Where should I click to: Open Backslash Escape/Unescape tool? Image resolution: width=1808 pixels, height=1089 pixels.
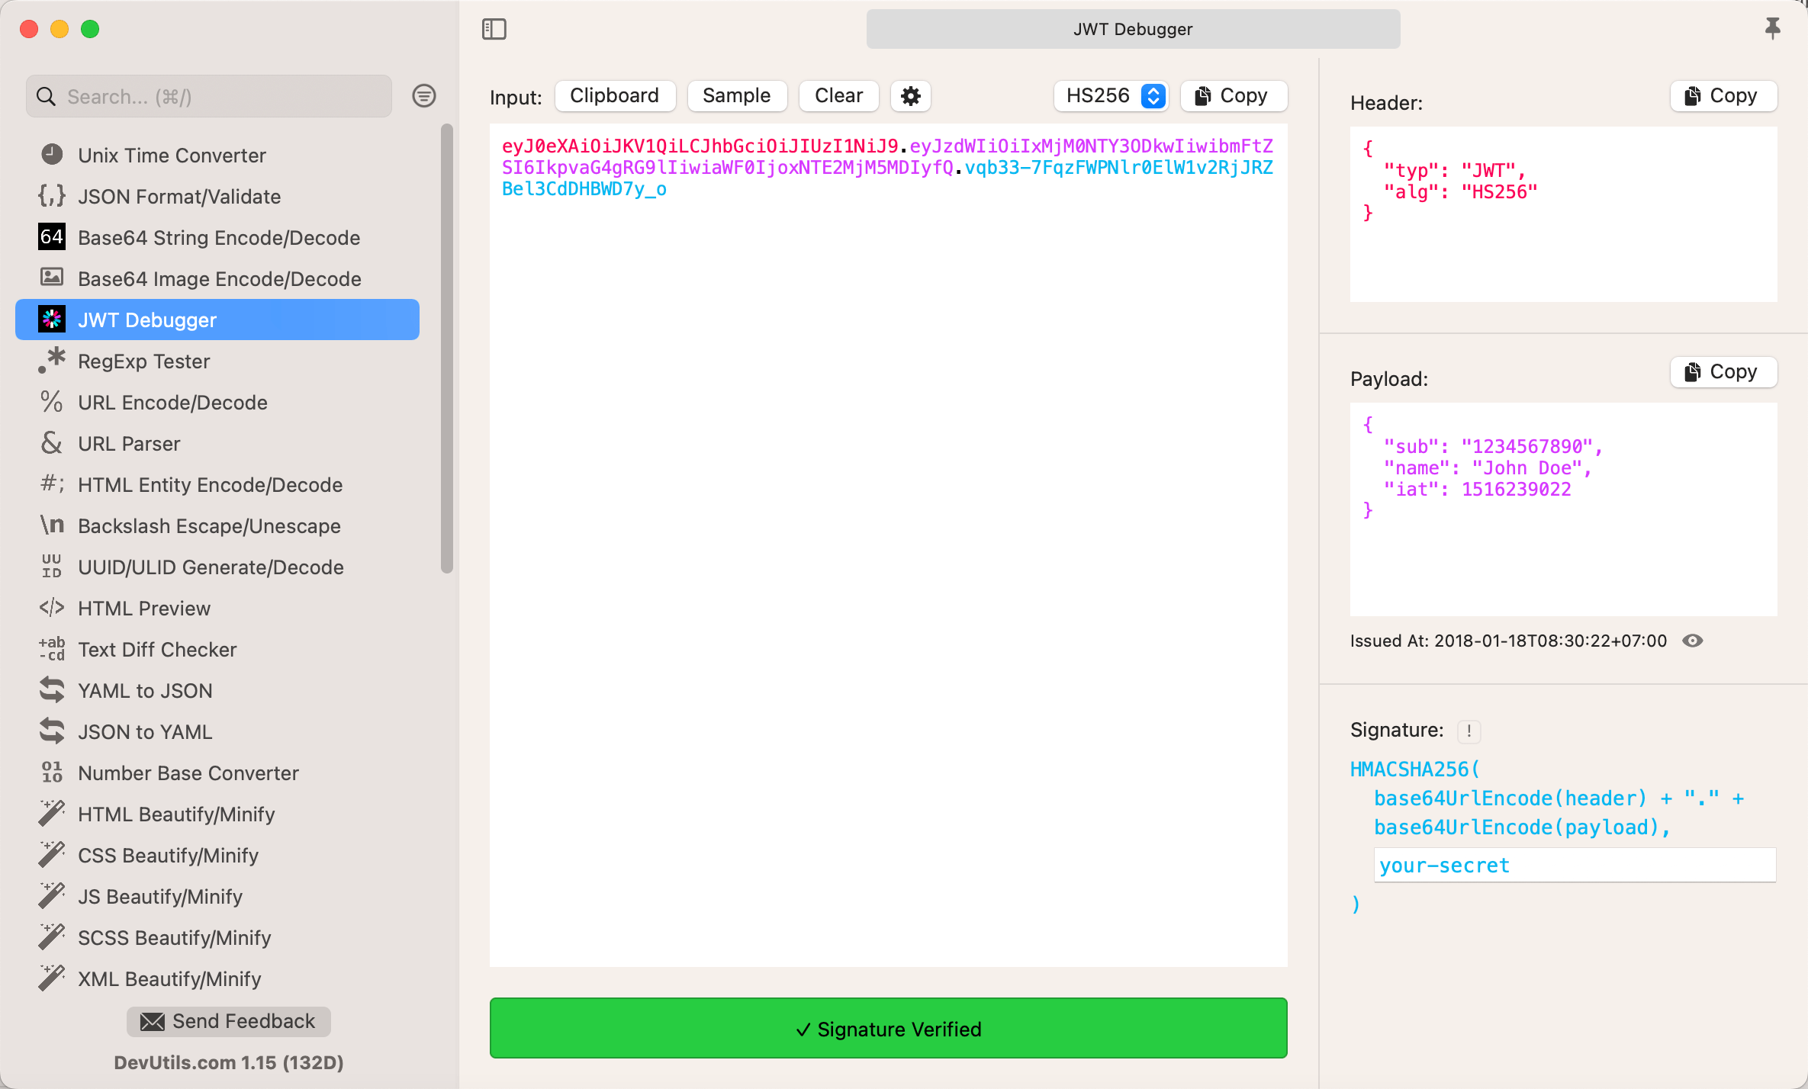[217, 525]
